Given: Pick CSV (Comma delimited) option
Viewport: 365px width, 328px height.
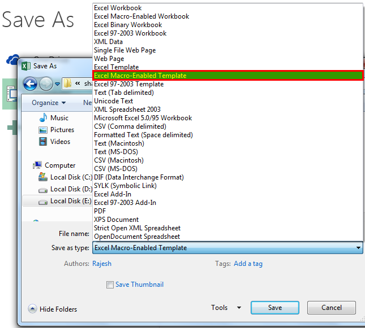Looking at the screenshot, I should coord(227,126).
